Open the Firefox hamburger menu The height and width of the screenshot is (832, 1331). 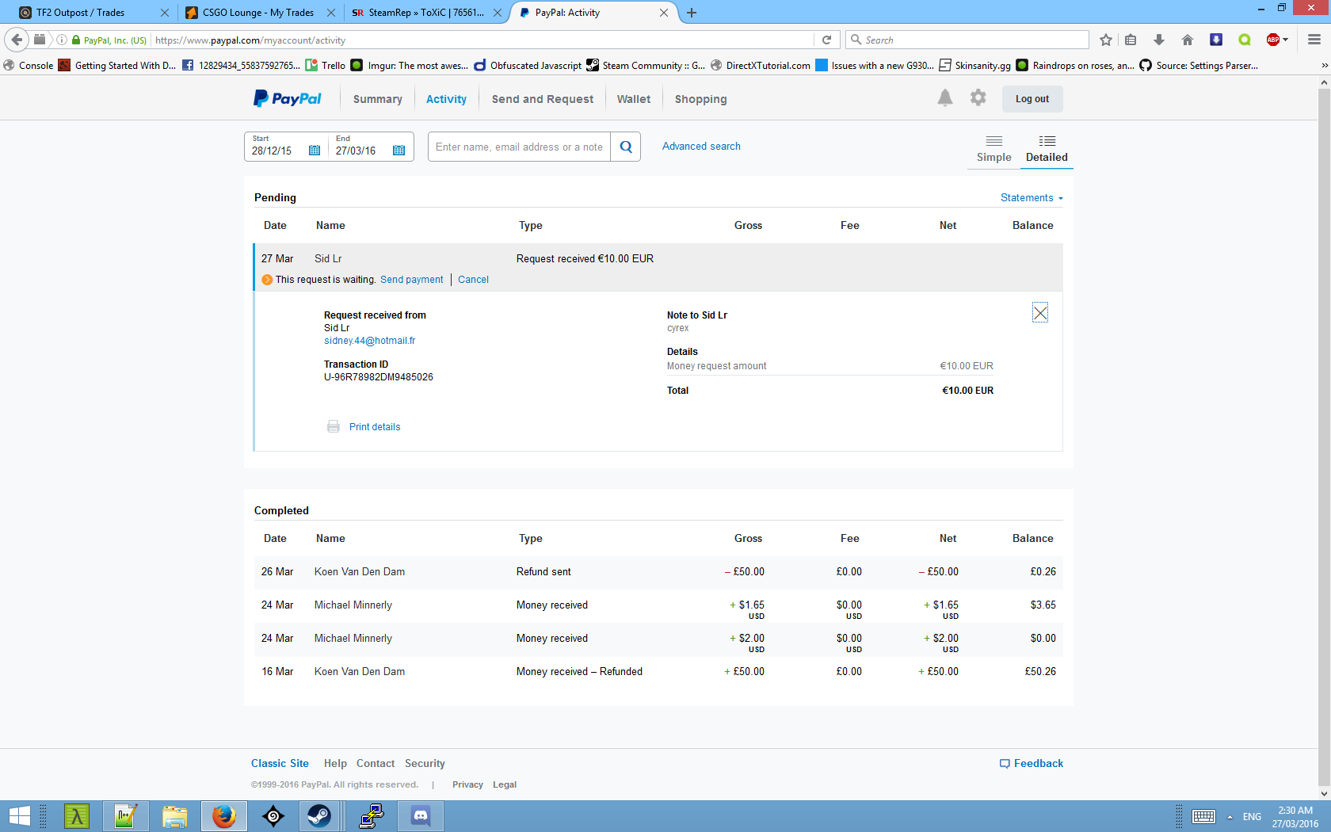pyautogui.click(x=1314, y=40)
